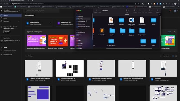Viewport: 180px width, 101px height.
Task: Open the All files filter dropdown
Action: [x=30, y=56]
